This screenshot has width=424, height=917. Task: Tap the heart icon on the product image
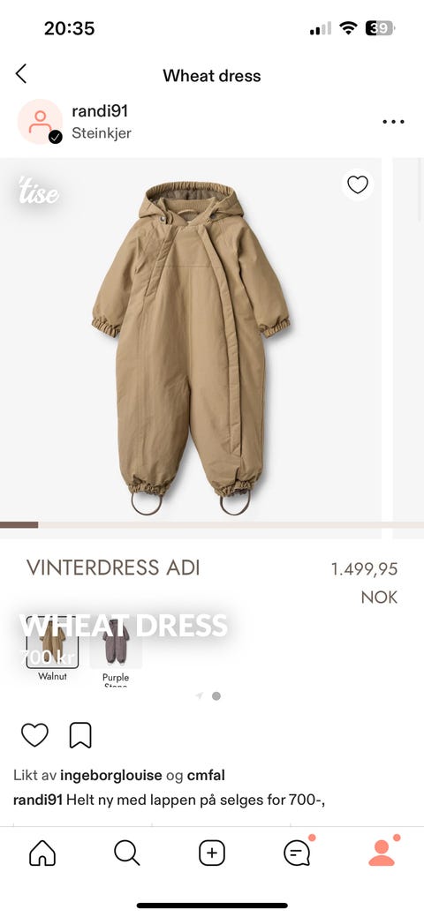(x=357, y=184)
